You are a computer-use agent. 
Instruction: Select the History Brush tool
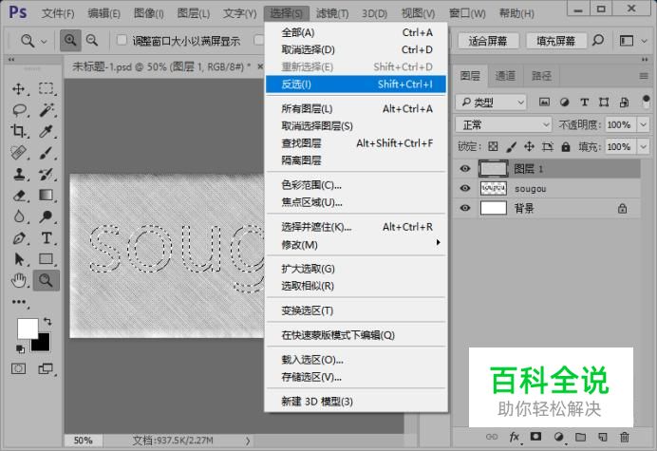47,174
